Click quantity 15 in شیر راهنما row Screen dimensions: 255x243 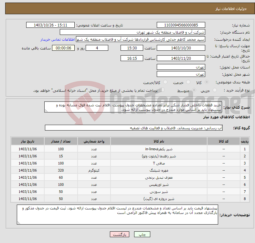61,156
